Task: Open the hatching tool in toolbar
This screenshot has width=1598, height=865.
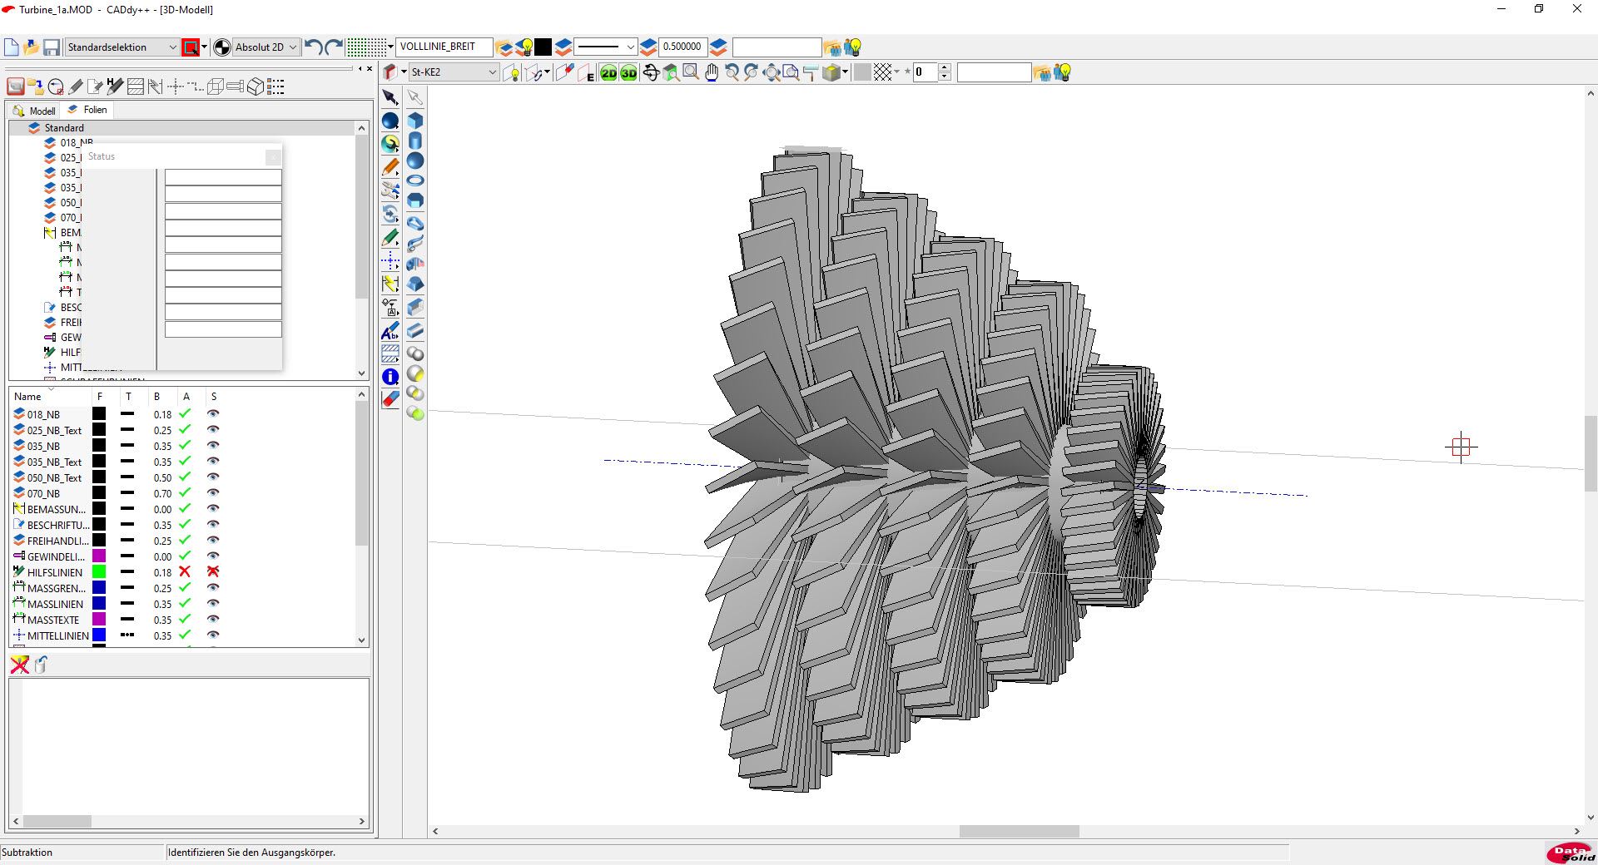Action: point(390,354)
